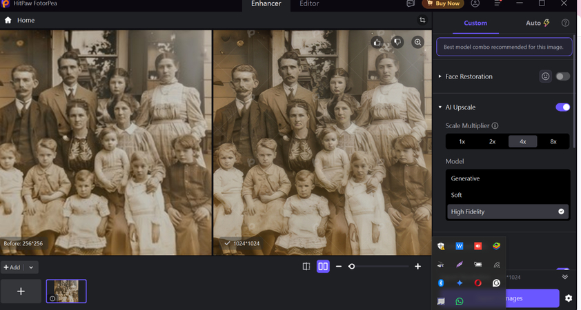The width and height of the screenshot is (581, 310).
Task: Open the blue W tray icon
Action: tap(460, 246)
